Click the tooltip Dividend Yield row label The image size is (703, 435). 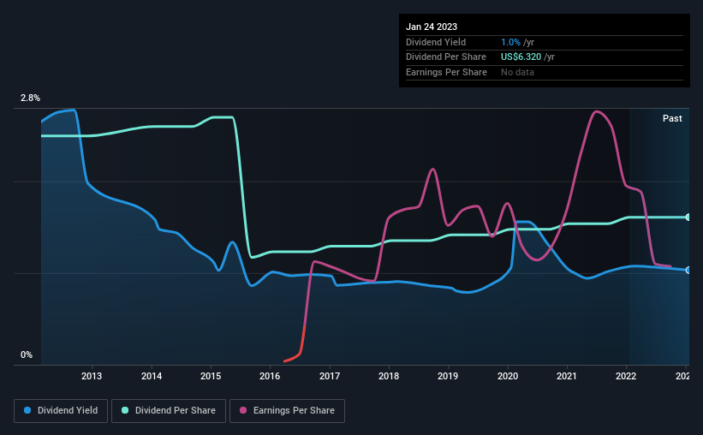point(436,42)
